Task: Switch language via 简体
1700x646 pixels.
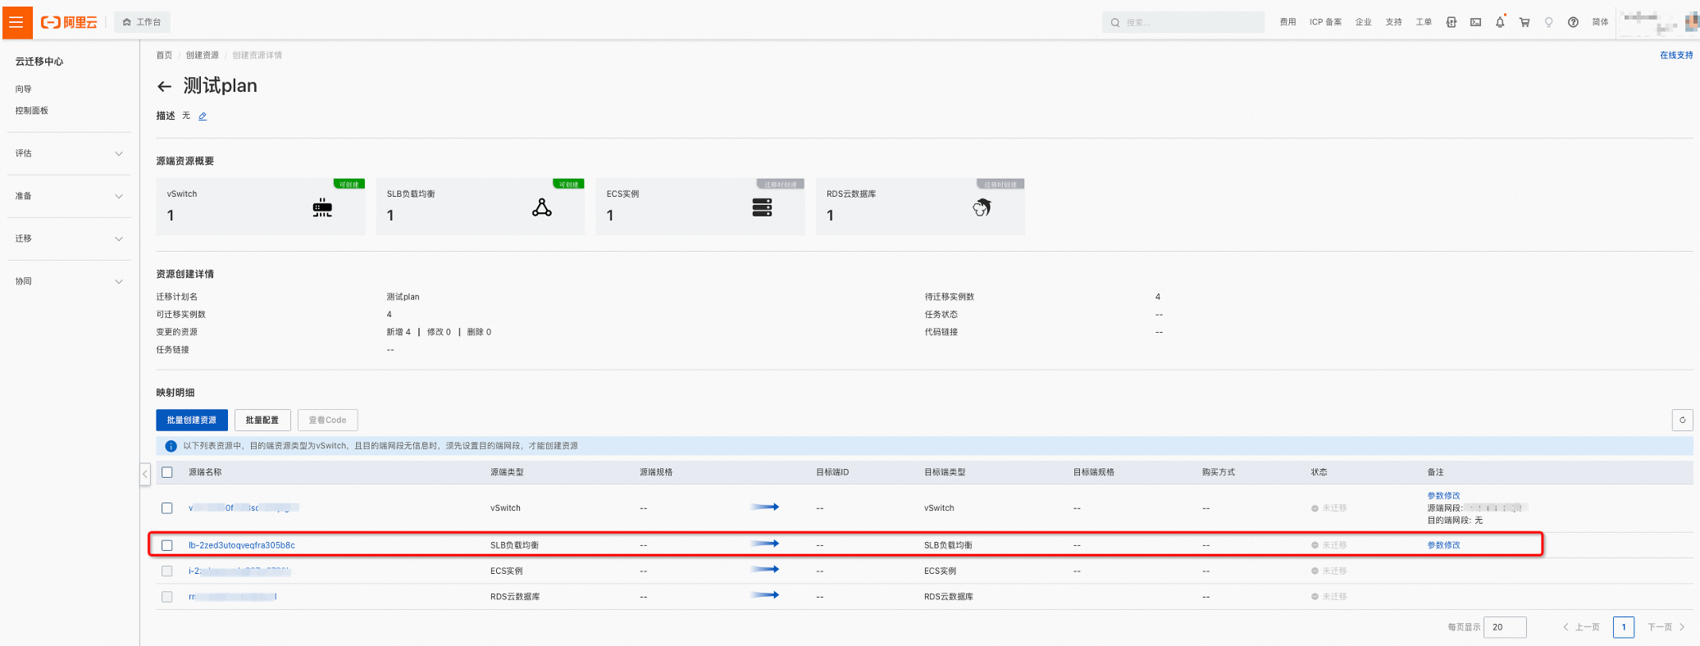Action: (1600, 22)
